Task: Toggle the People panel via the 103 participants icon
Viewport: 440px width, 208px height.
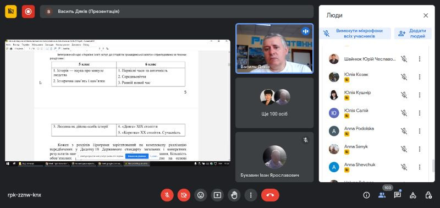Action: [x=382, y=195]
